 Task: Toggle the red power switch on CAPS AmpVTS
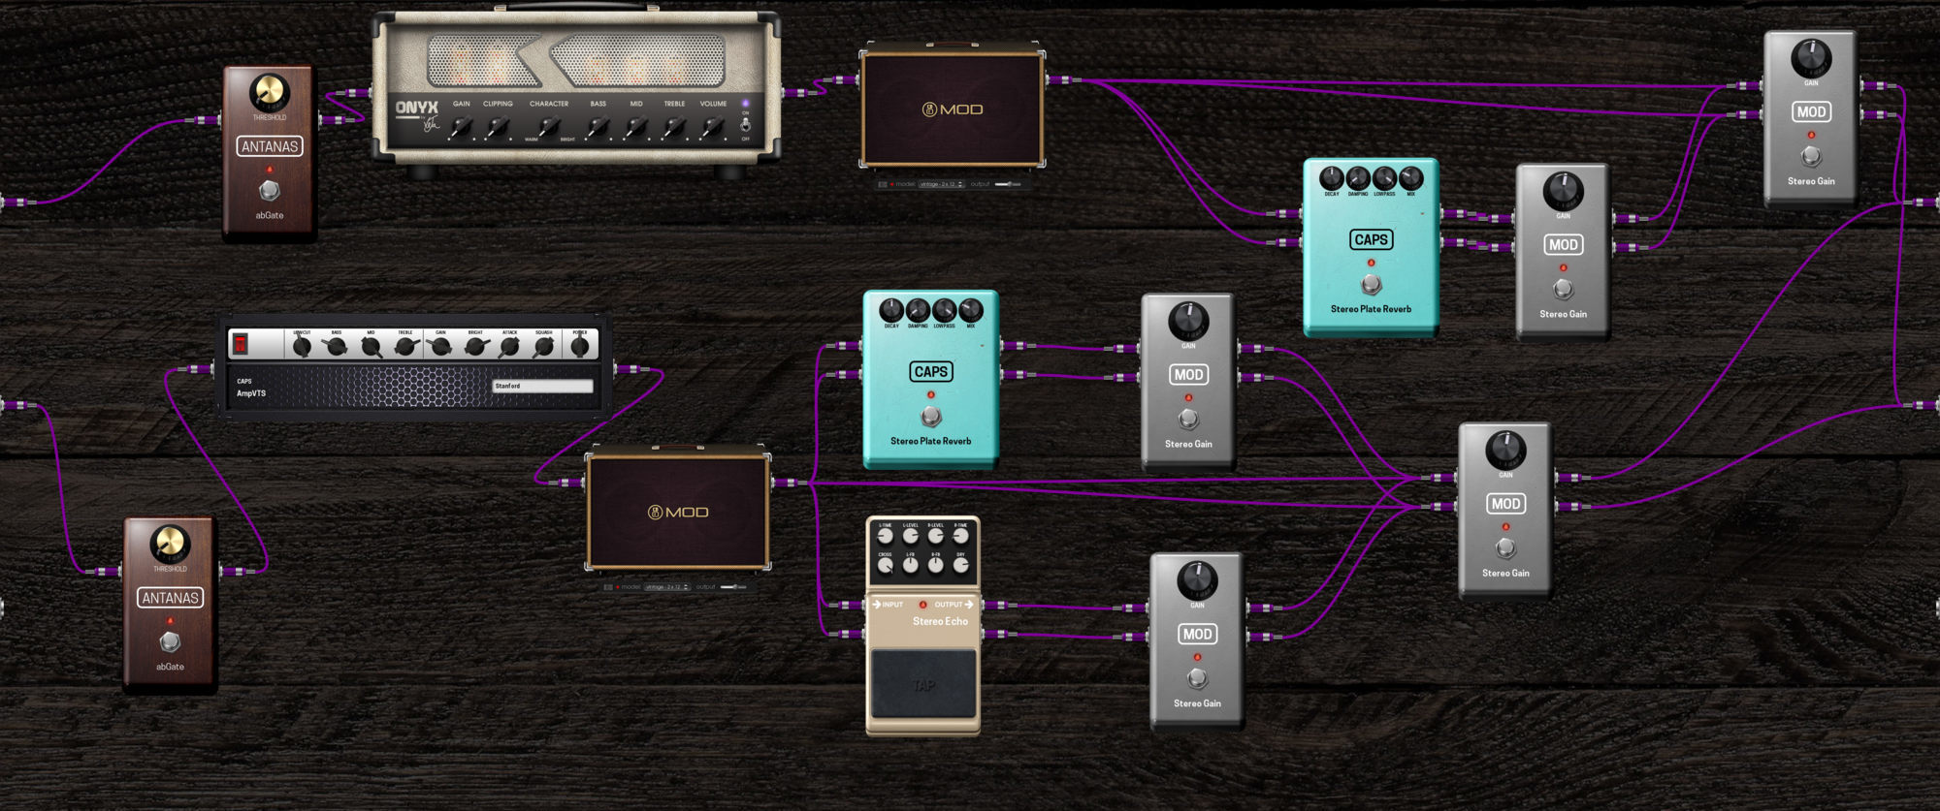(241, 344)
